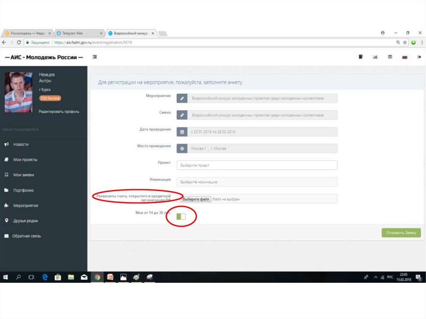
Task: Open 'Мои заявки' sidebar item
Action: tap(23, 175)
